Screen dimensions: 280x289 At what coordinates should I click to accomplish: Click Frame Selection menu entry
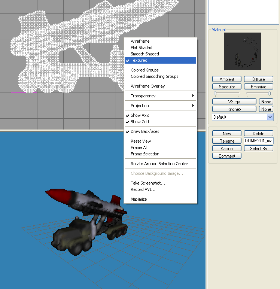tap(160, 154)
